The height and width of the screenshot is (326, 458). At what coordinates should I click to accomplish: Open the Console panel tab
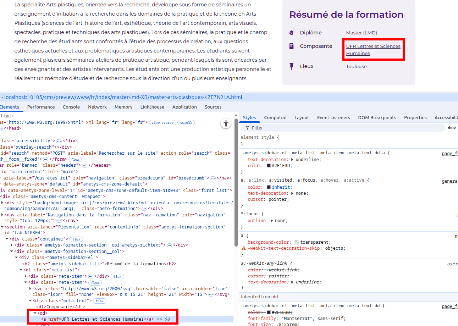click(71, 107)
